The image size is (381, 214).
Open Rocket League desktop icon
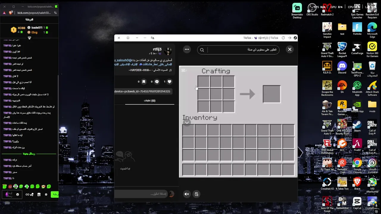click(x=342, y=49)
